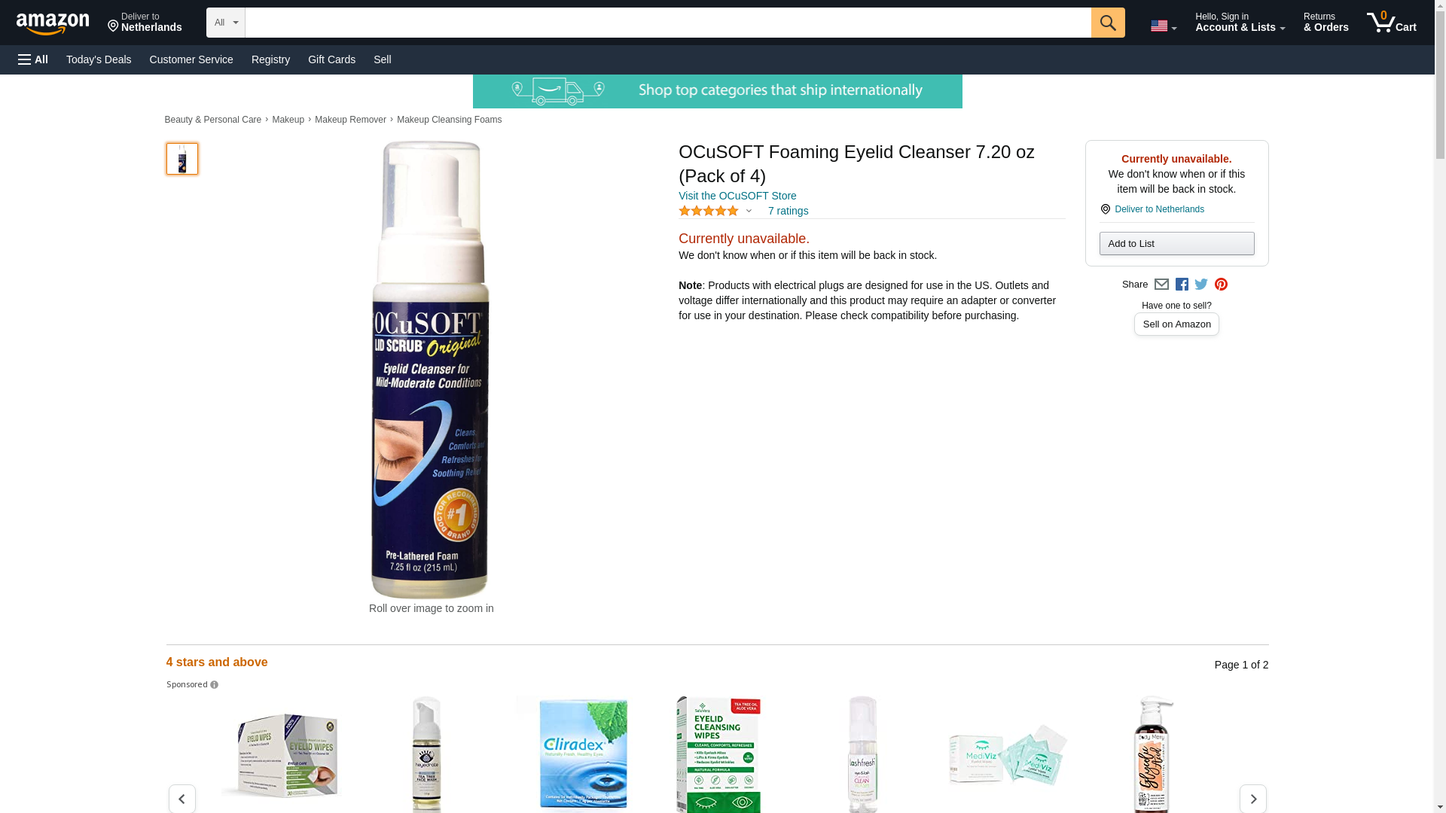Open the language flag dropdown
The height and width of the screenshot is (813, 1446).
1163,26
